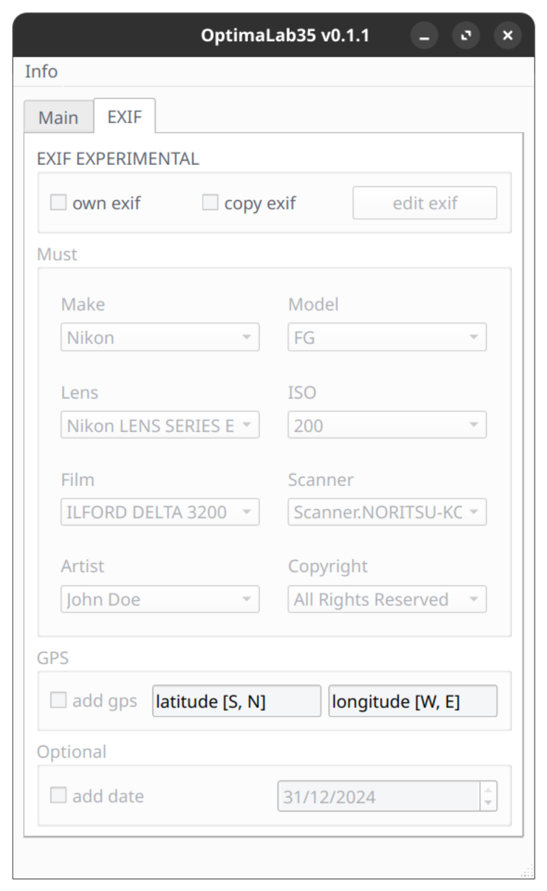Viewport: 547px width, 891px height.
Task: Open the Copyright dropdown
Action: click(387, 599)
